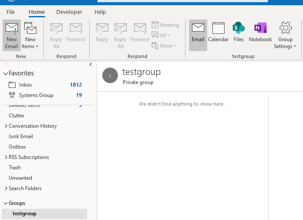Image resolution: width=303 pixels, height=220 pixels.
Task: Open group Files in SharePoint
Action: click(x=238, y=32)
